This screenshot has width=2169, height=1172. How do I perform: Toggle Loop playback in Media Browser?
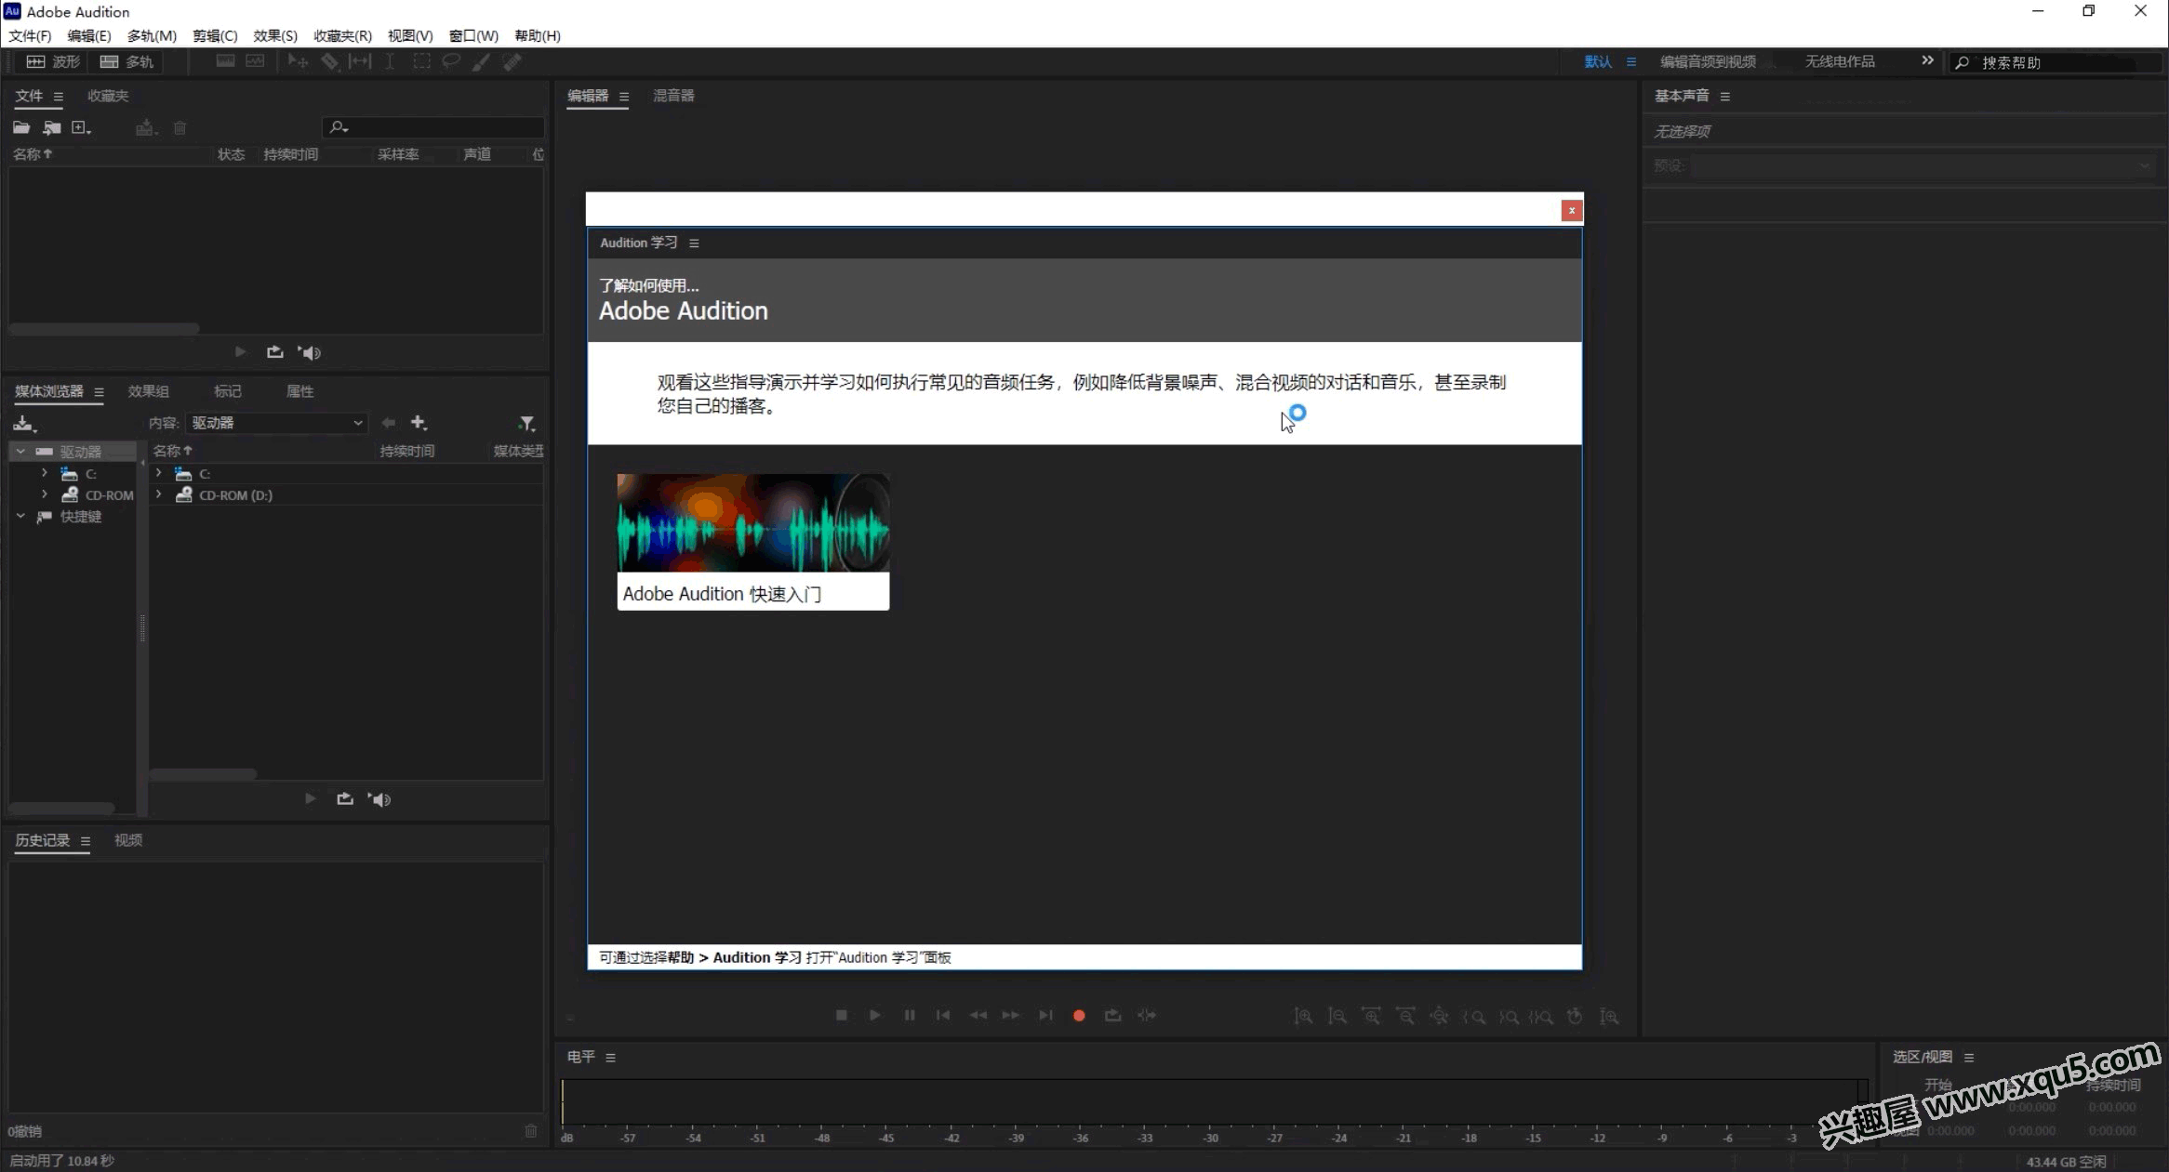click(345, 799)
